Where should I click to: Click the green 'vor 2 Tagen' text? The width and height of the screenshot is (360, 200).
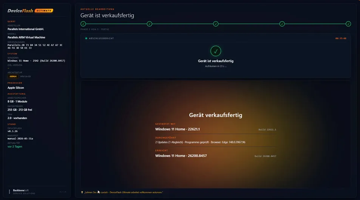[15, 147]
